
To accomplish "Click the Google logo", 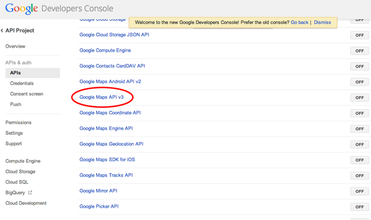I will (x=21, y=9).
